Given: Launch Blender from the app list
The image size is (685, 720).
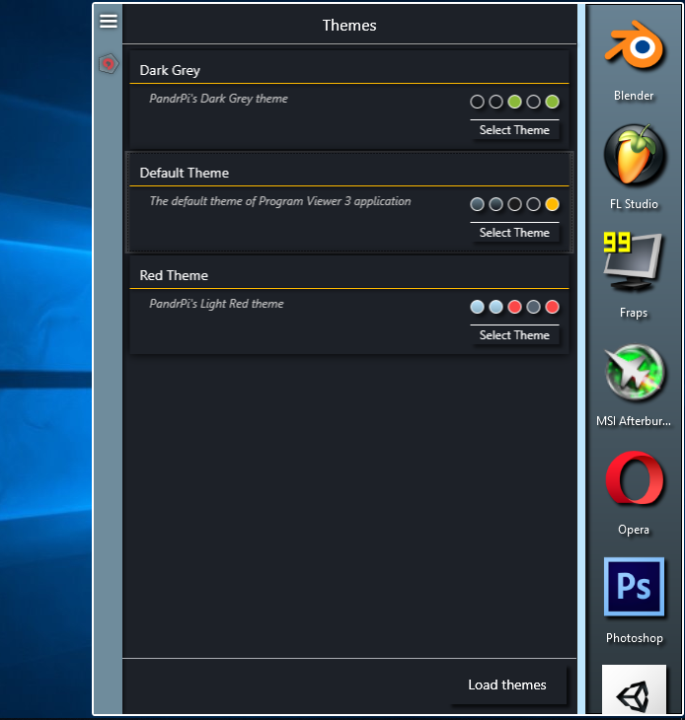Looking at the screenshot, I should click(x=634, y=46).
